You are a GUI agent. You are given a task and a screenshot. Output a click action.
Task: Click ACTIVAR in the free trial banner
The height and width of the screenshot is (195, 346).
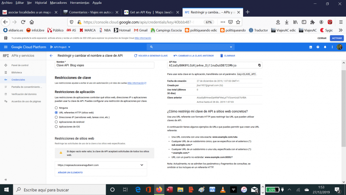point(337,38)
